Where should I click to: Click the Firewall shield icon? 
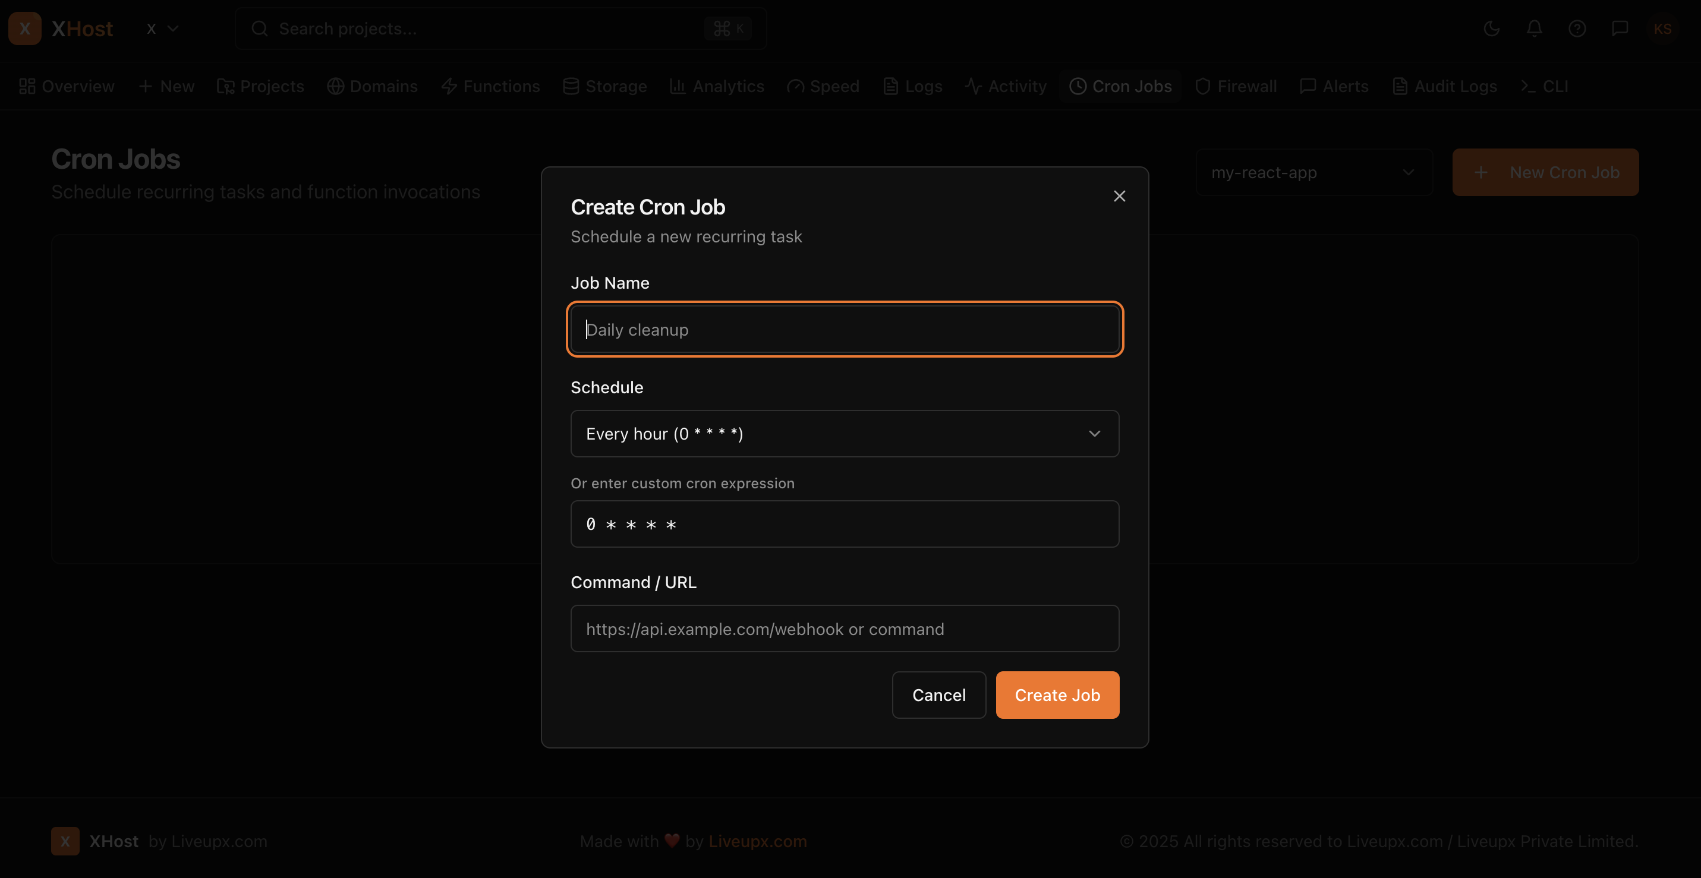pos(1203,86)
